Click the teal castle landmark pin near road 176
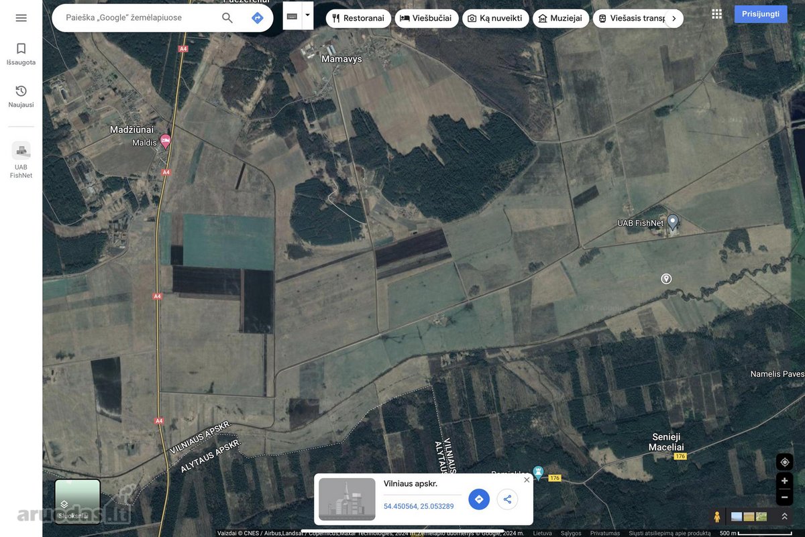 point(538,472)
